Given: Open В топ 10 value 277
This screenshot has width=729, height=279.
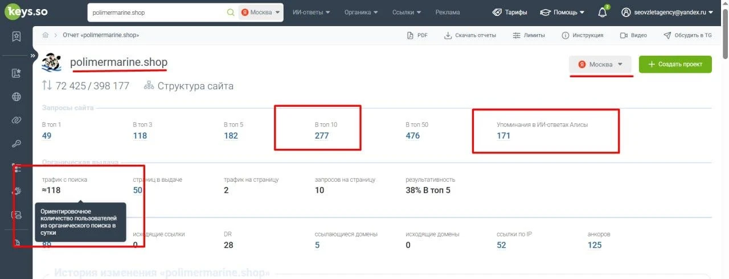Looking at the screenshot, I should click(x=322, y=136).
